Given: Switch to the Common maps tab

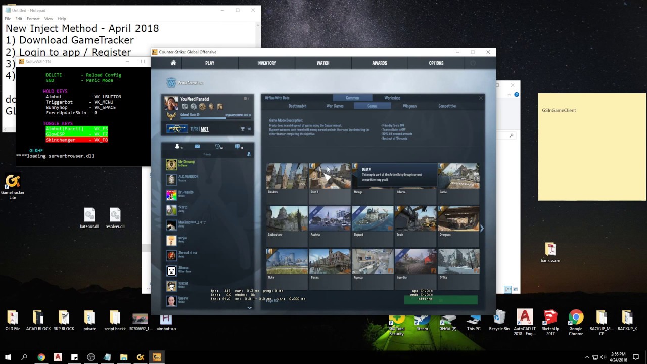Looking at the screenshot, I should pos(352,98).
